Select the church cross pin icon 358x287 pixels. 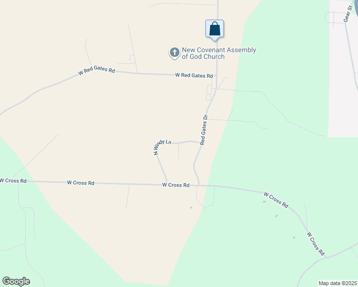pos(175,53)
